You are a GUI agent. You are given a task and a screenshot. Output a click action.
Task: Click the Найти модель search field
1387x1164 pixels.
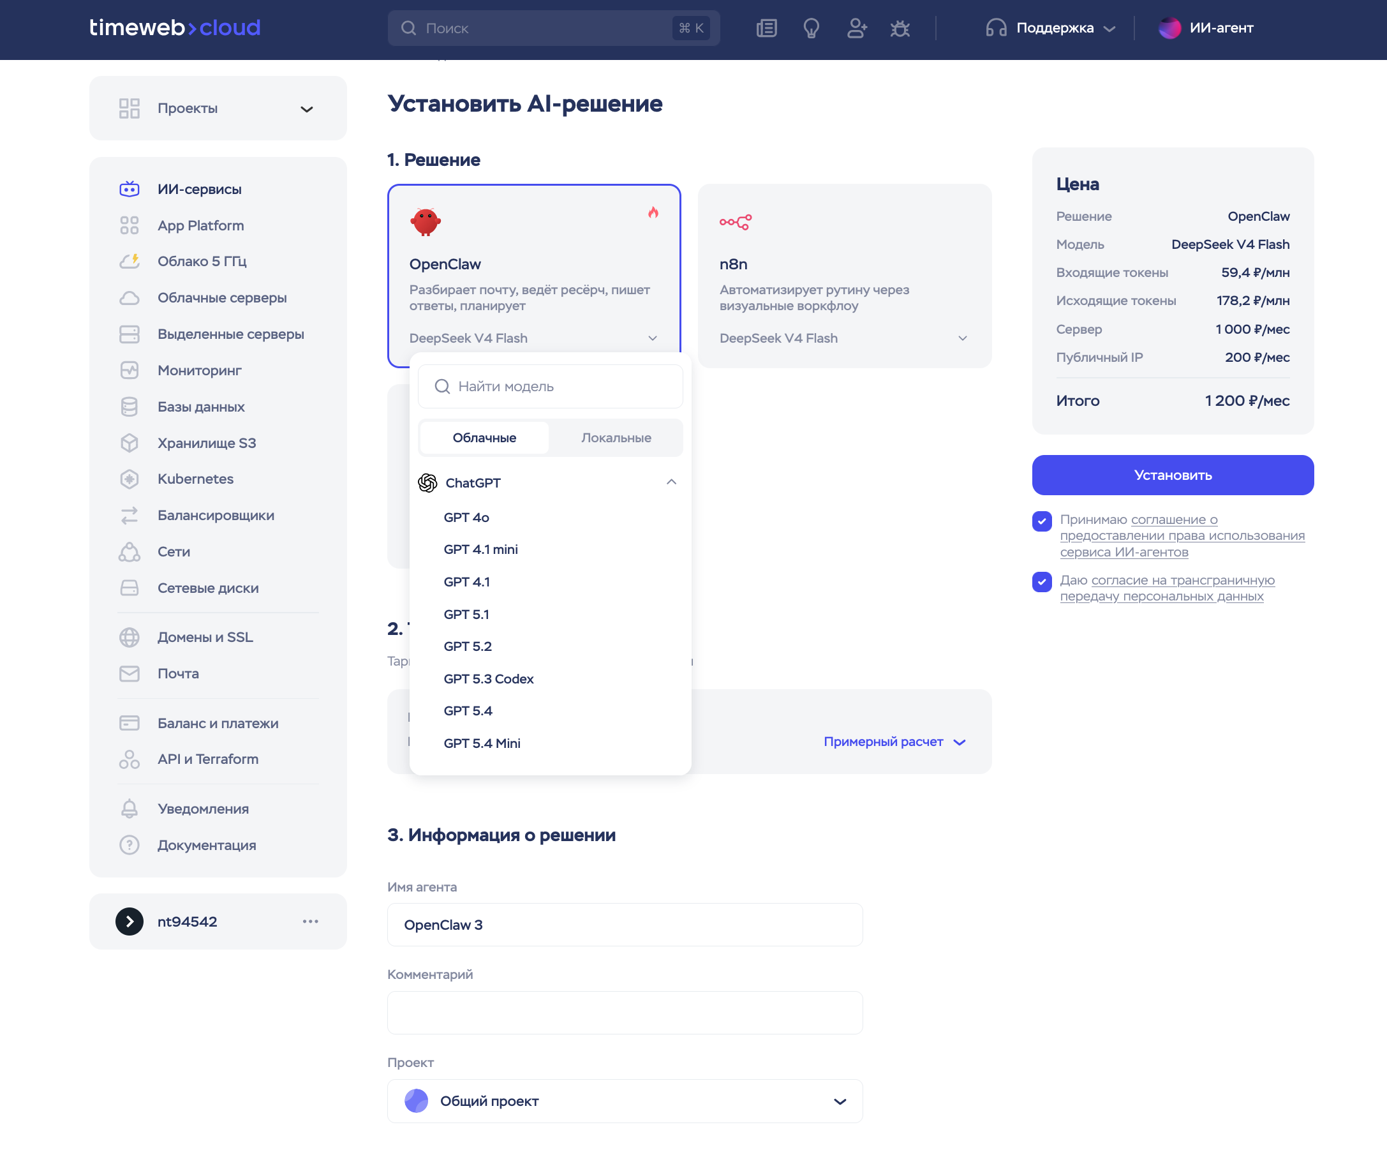[x=550, y=387]
